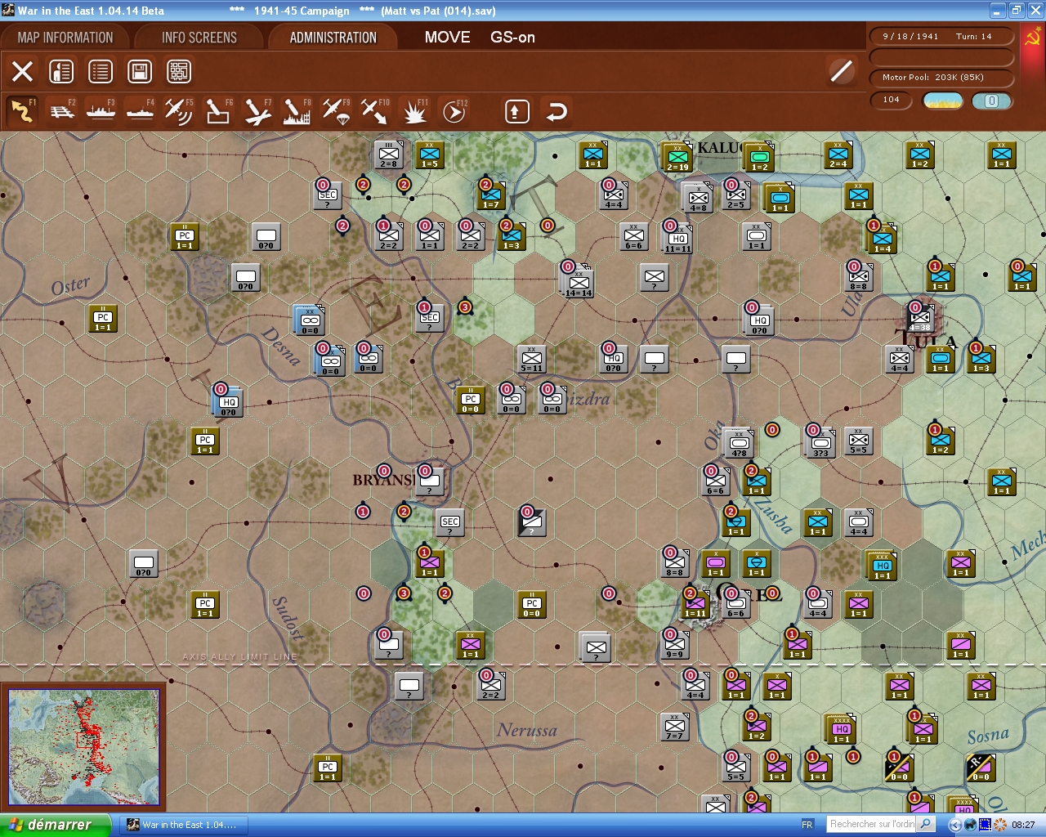Select the 1=7 blue infantry unit counter
Image resolution: width=1046 pixels, height=837 pixels.
coord(491,196)
